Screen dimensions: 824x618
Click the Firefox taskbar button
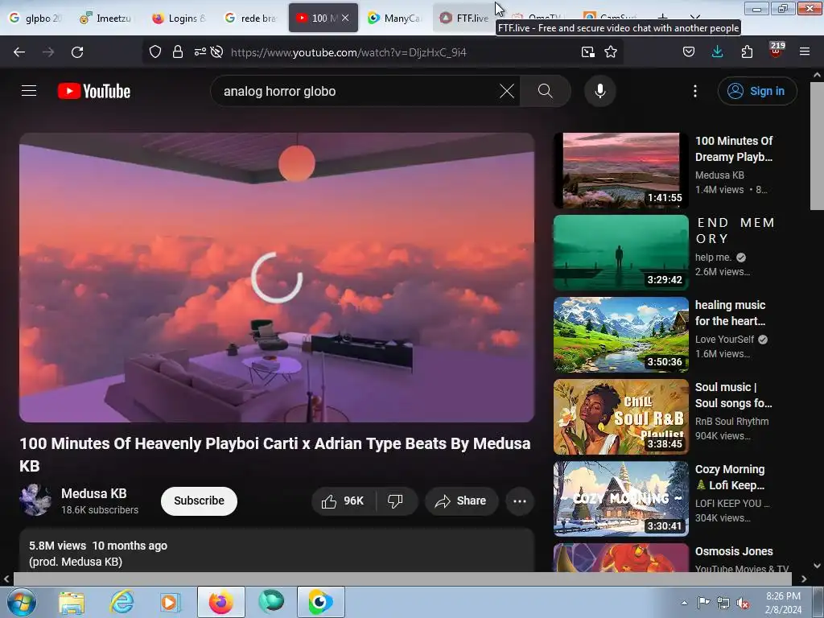tap(221, 602)
